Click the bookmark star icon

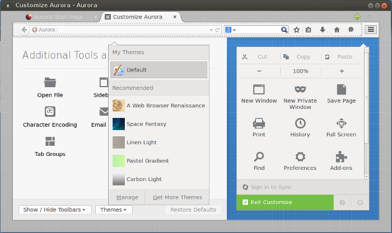click(296, 30)
